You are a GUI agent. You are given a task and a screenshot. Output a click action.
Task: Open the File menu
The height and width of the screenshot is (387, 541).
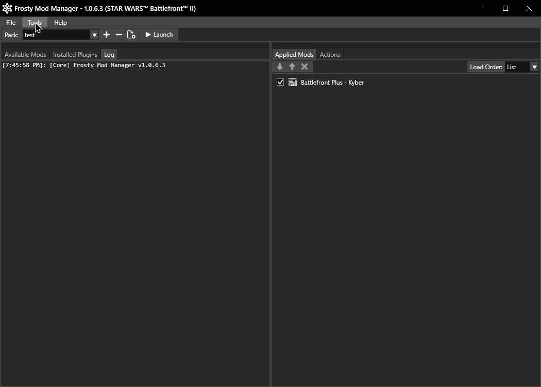pos(11,23)
